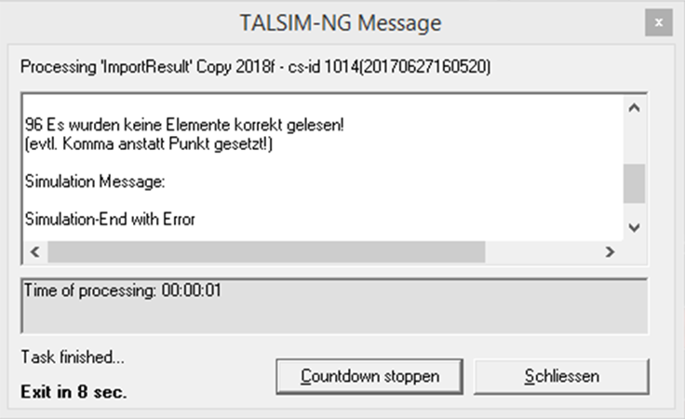Screen dimensions: 685x419
Task: Close the TALSIM-NG Message dialog with X
Action: coord(659,21)
